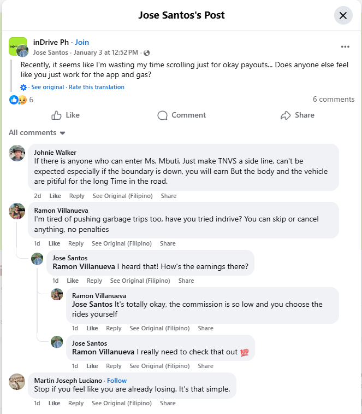Click the inDrive Ph group avatar

[x=18, y=47]
